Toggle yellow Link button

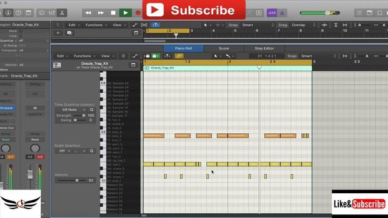[x=179, y=56]
